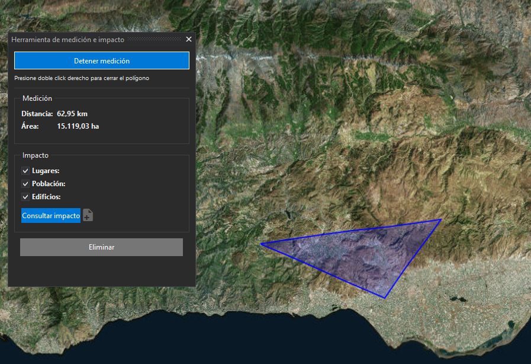The height and width of the screenshot is (364, 531).
Task: Click Eliminar to delete the measurement
Action: pyautogui.click(x=101, y=247)
